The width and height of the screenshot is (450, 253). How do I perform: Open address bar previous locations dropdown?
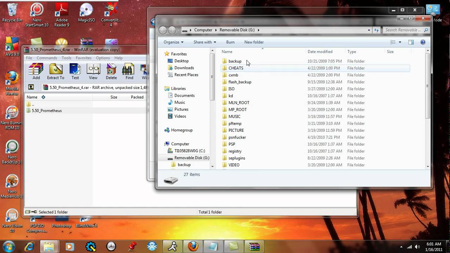click(369, 30)
